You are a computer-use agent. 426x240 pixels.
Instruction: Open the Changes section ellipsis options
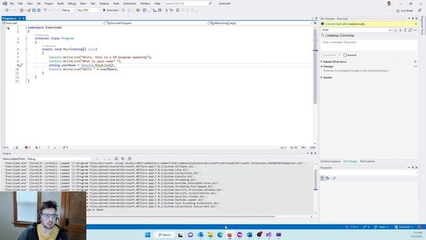click(x=415, y=67)
